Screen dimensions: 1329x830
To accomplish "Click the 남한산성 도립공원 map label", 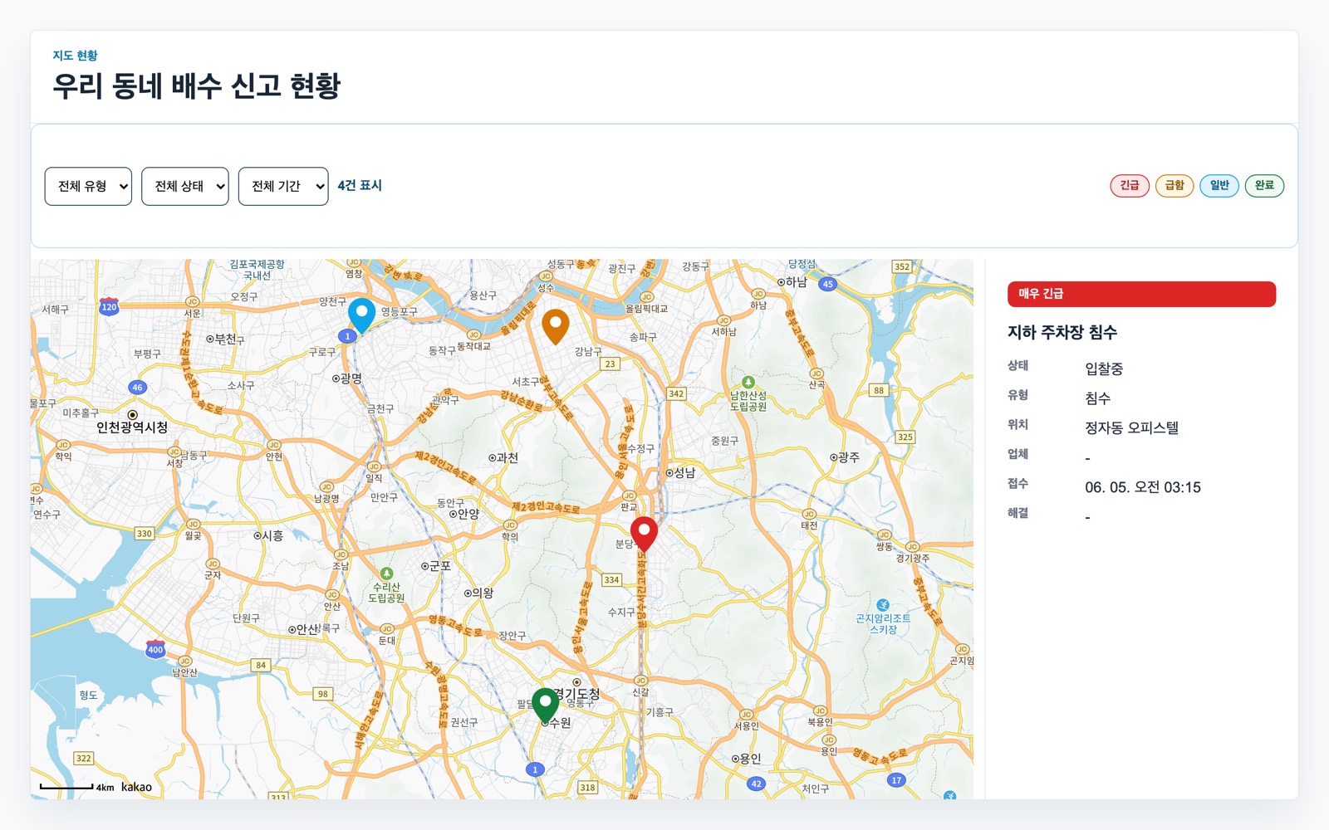I will coord(748,401).
